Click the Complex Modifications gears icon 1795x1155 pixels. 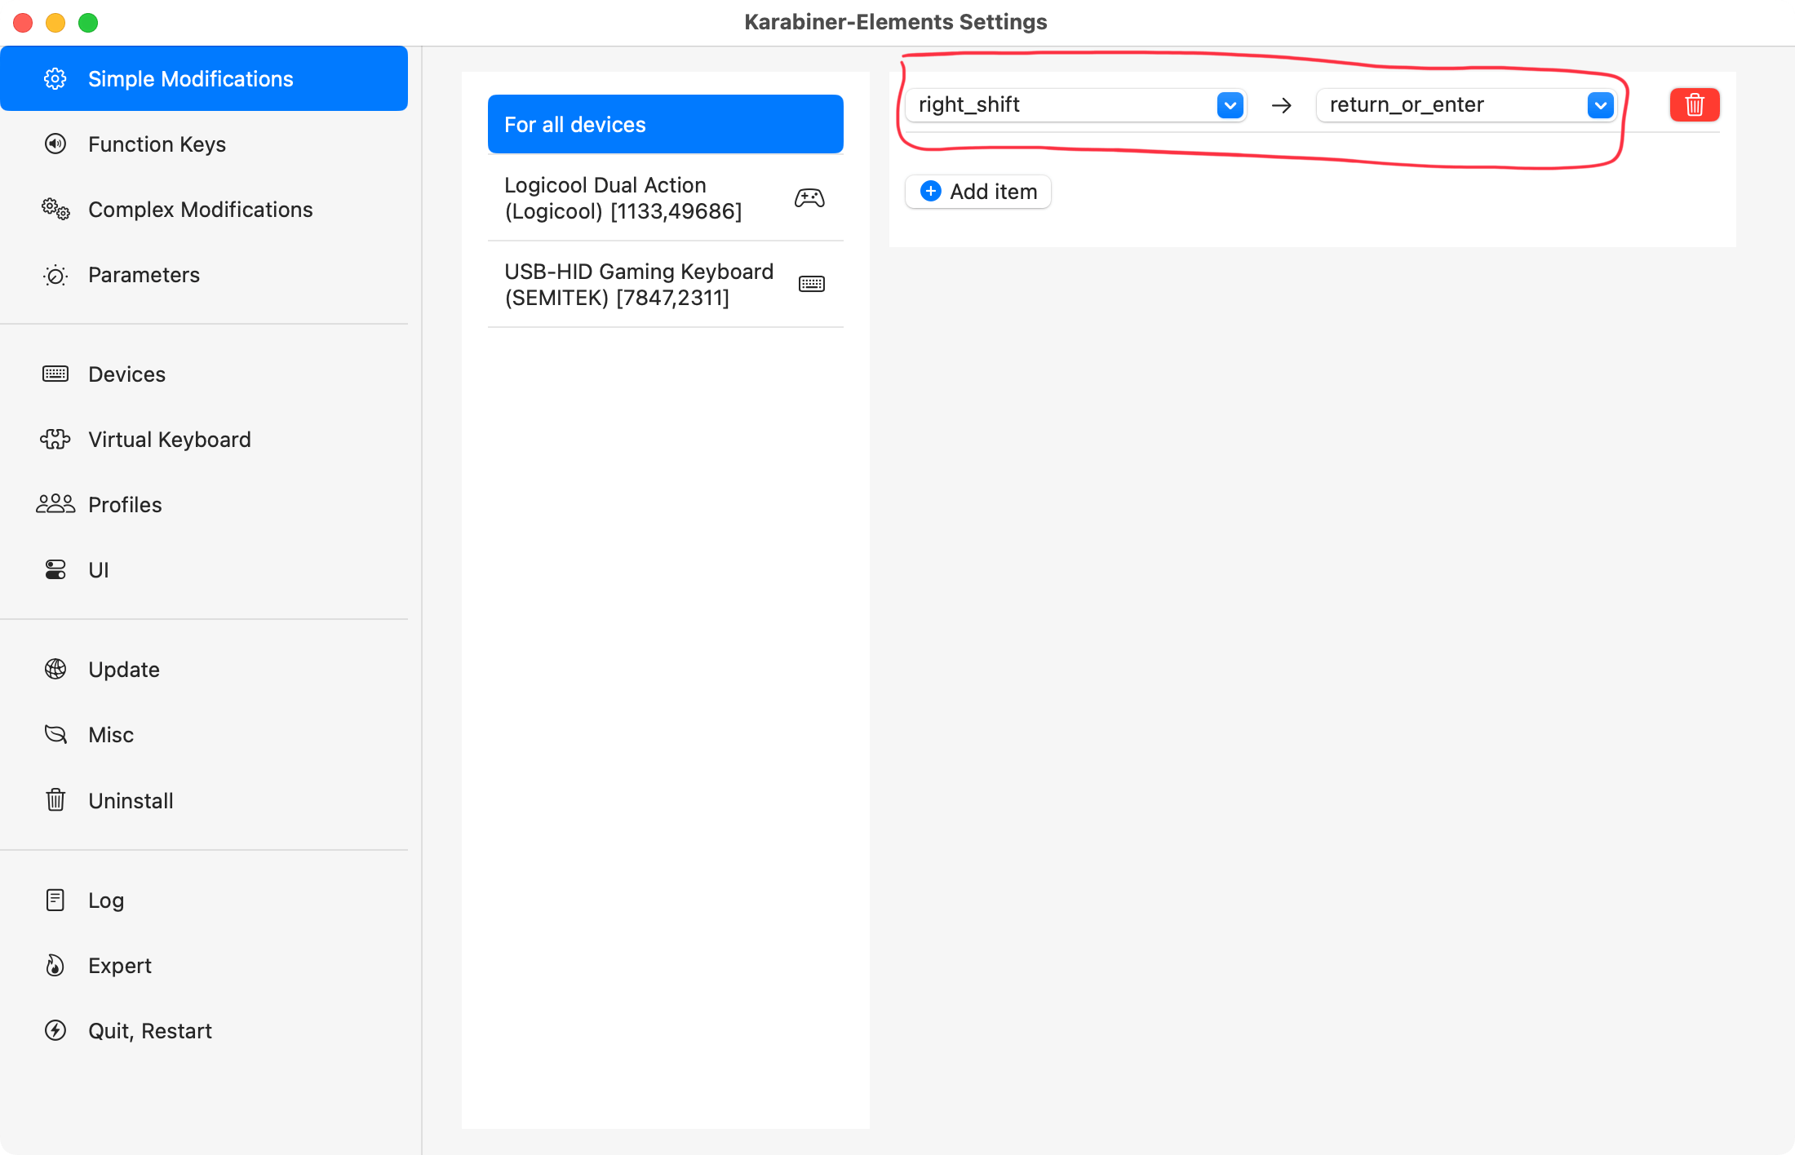tap(55, 210)
